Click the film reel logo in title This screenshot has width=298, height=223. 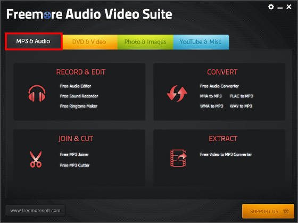coord(47,15)
